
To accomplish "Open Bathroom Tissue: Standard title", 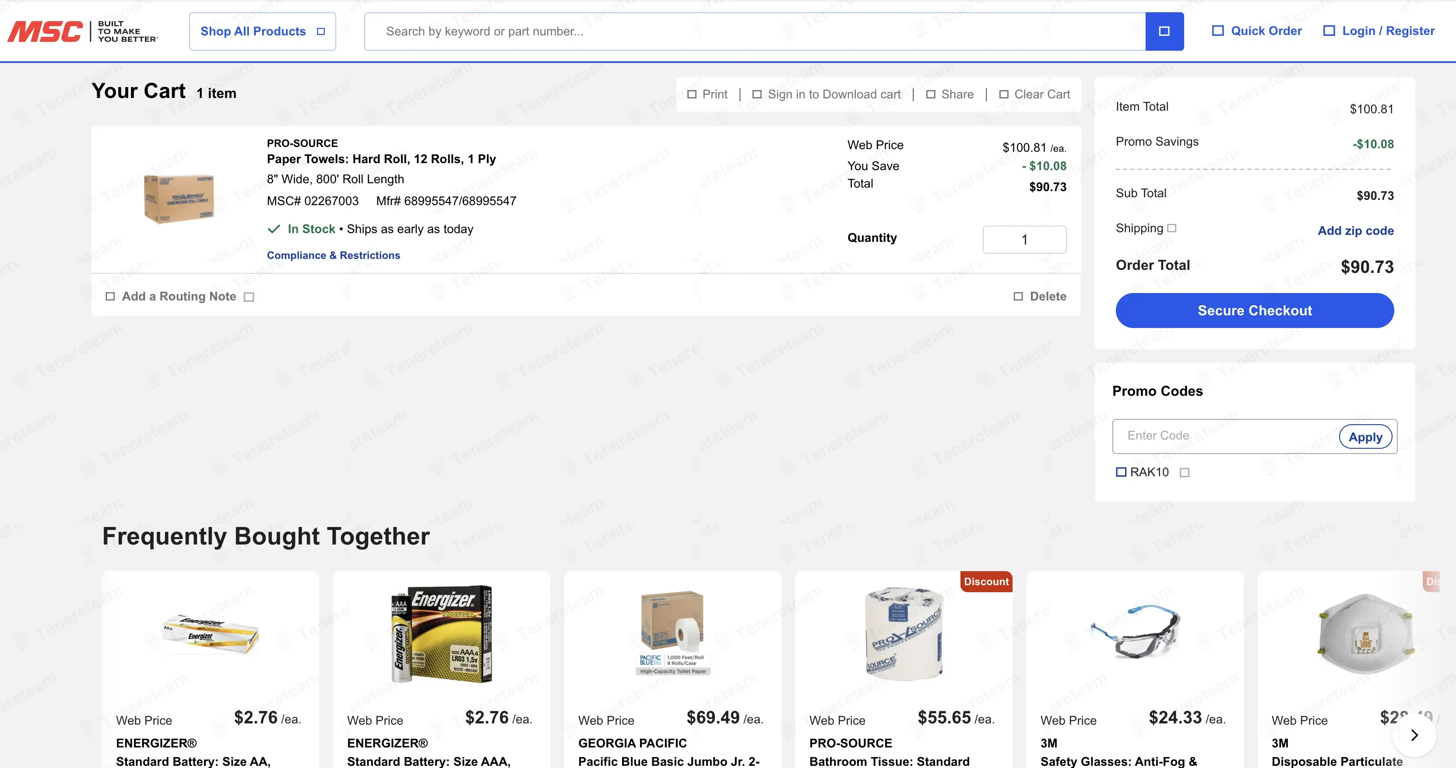I will point(889,761).
